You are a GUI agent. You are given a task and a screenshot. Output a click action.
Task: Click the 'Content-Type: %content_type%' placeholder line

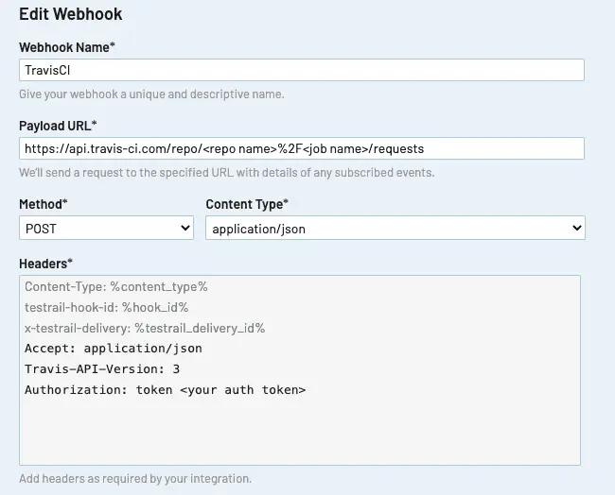coord(116,286)
